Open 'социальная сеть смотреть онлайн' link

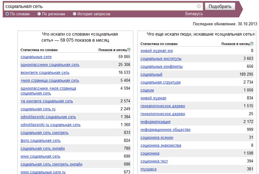pyautogui.click(x=51, y=164)
